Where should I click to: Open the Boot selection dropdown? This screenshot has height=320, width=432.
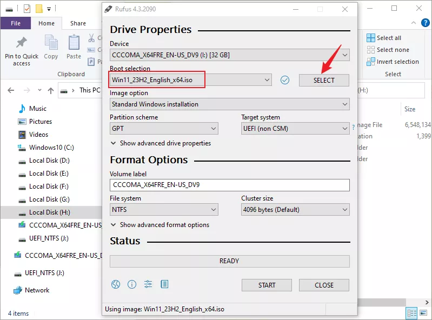pos(191,80)
